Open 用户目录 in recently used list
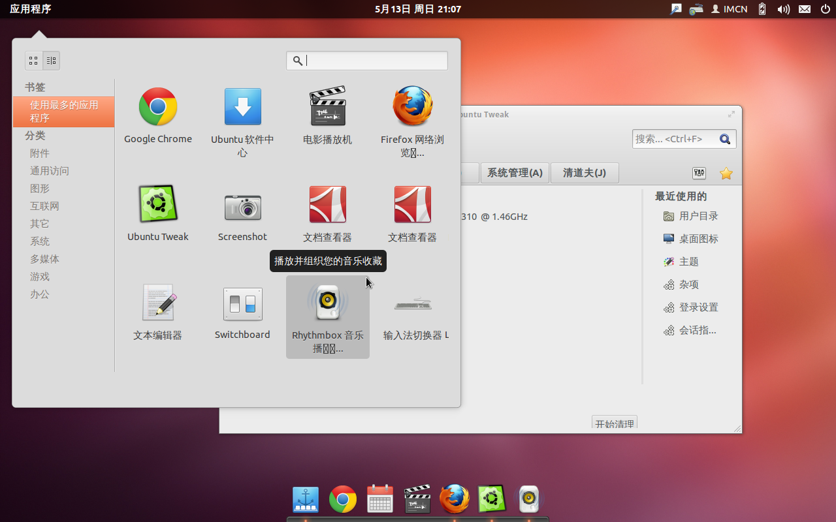Image resolution: width=836 pixels, height=522 pixels. [691, 216]
